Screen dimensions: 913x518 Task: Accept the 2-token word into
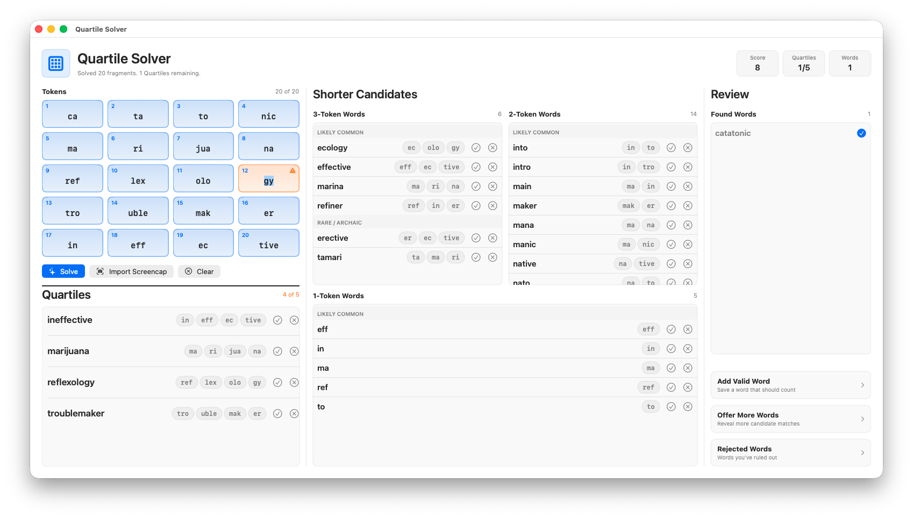click(671, 148)
